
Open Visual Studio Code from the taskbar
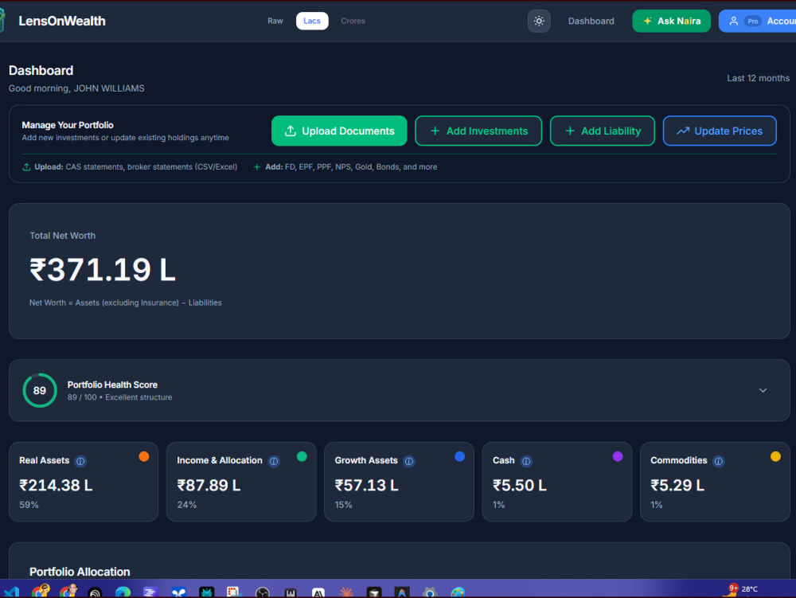10,592
